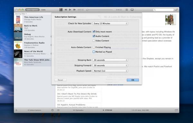The width and height of the screenshot is (193, 123).
Task: Click the Reset button
Action: 60,80
